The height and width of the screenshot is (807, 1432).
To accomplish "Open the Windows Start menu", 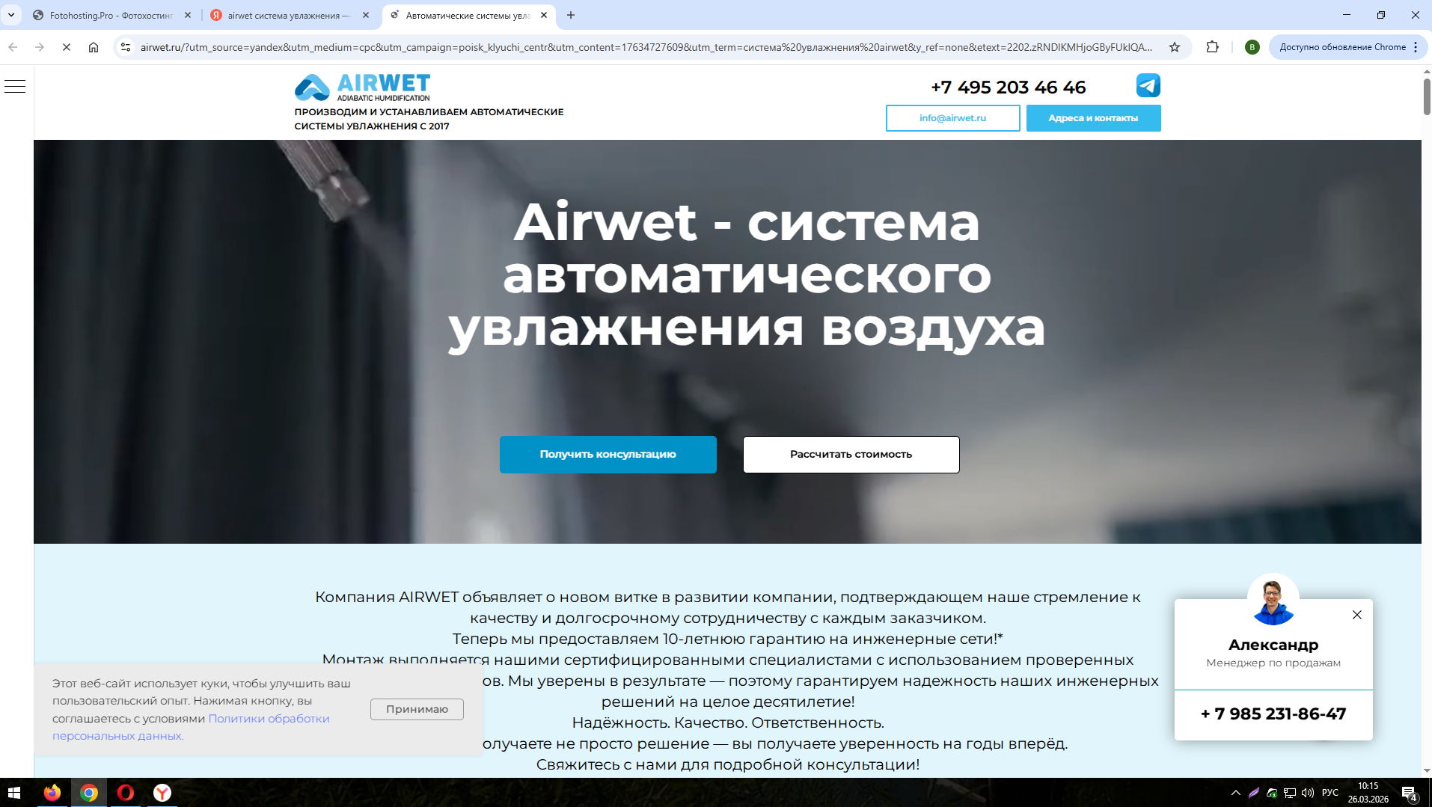I will click(14, 793).
